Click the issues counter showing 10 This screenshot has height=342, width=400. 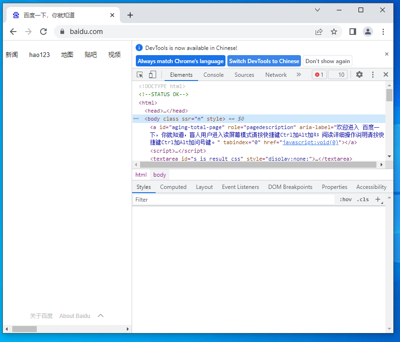pyautogui.click(x=338, y=75)
